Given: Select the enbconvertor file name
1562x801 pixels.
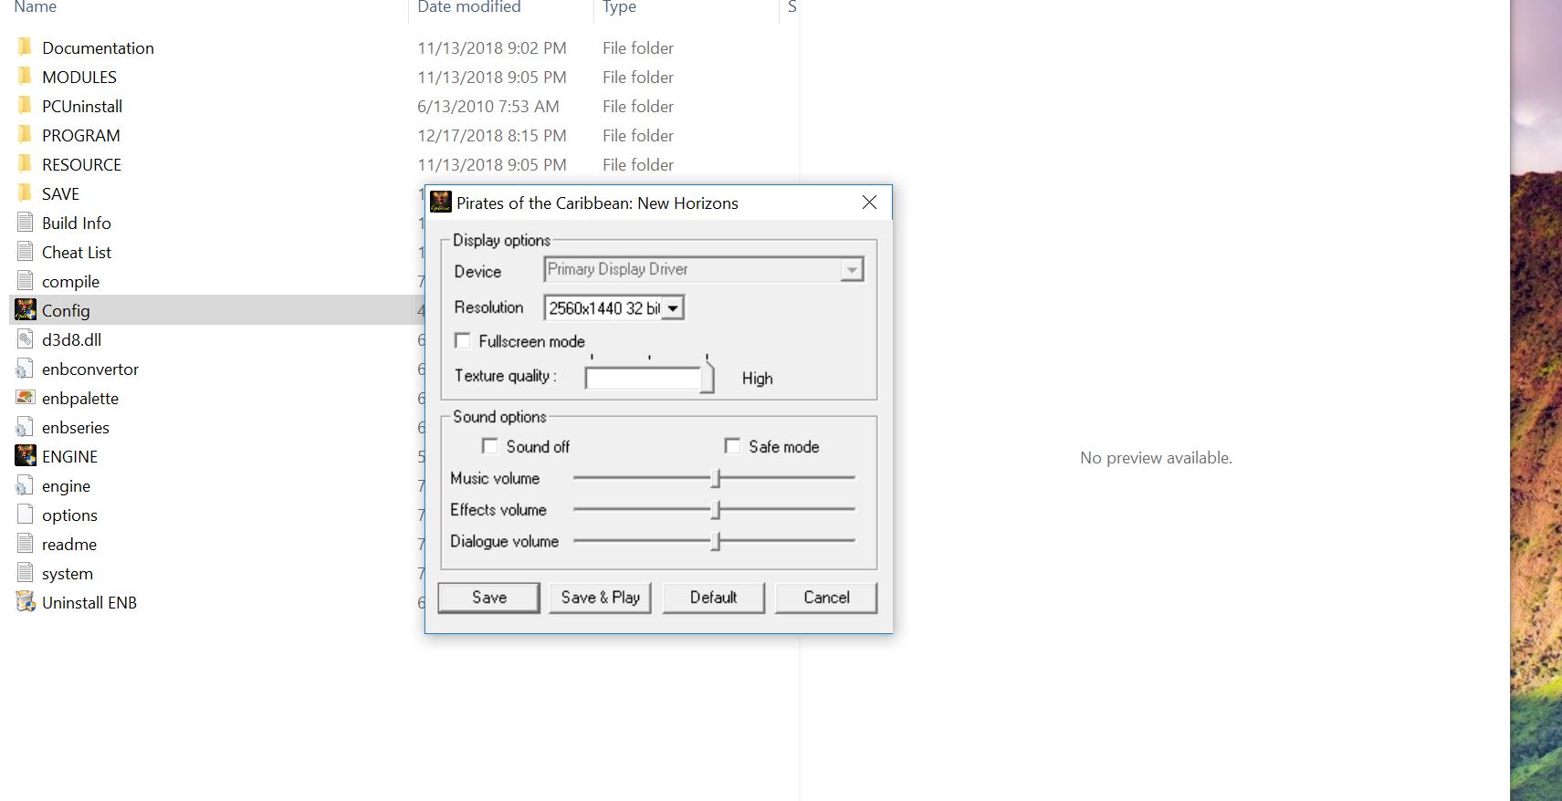Looking at the screenshot, I should (90, 369).
